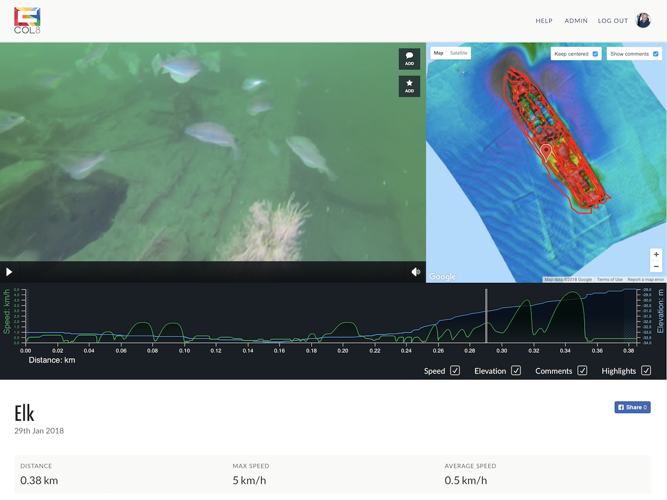Switch map to Satellite view
The height and width of the screenshot is (500, 667).
[459, 53]
